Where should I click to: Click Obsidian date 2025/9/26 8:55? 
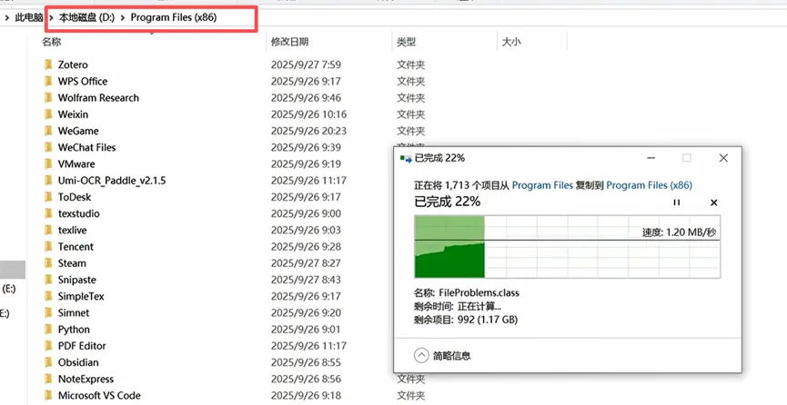(306, 362)
